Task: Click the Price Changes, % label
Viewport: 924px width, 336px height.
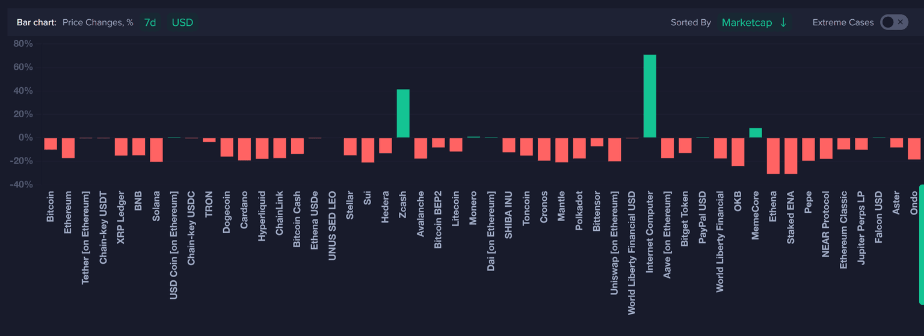Action: 98,22
